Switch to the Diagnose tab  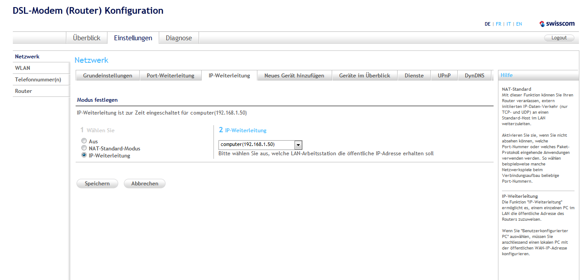pos(179,38)
